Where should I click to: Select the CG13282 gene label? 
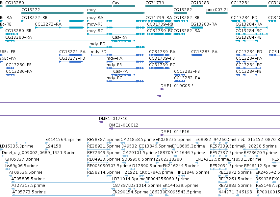[x=183, y=10]
